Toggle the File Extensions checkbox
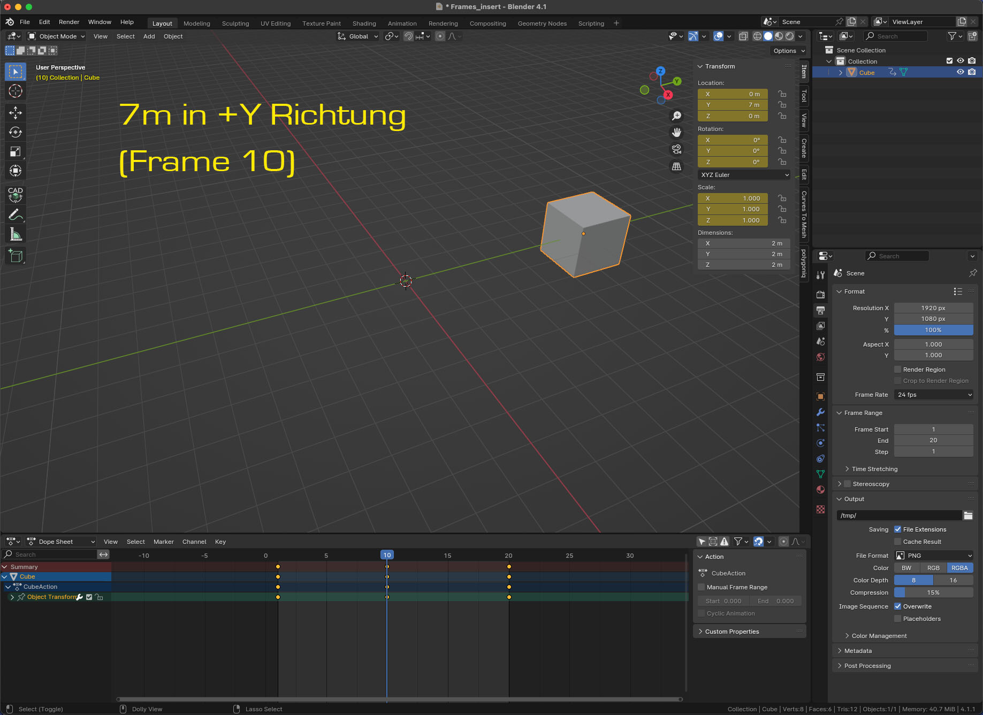Image resolution: width=983 pixels, height=715 pixels. [x=898, y=529]
